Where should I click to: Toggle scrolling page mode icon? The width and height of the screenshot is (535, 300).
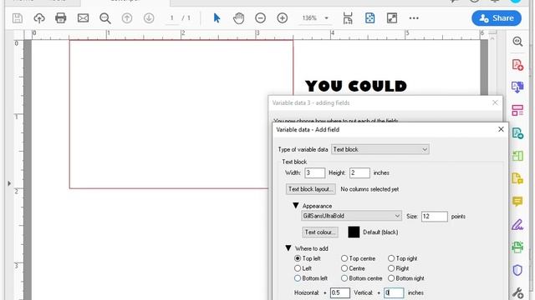348,18
